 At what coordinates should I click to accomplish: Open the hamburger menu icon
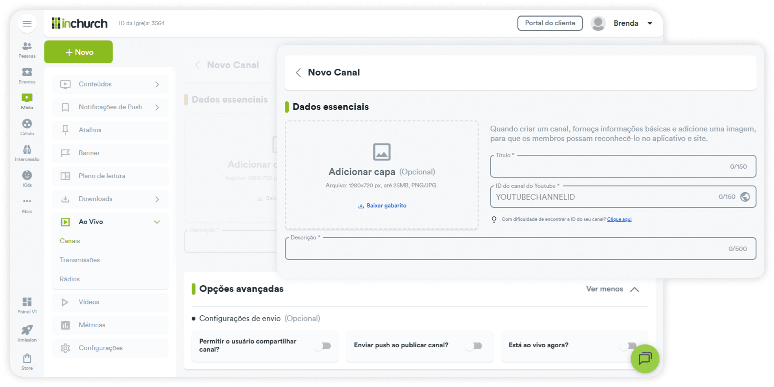pos(27,23)
